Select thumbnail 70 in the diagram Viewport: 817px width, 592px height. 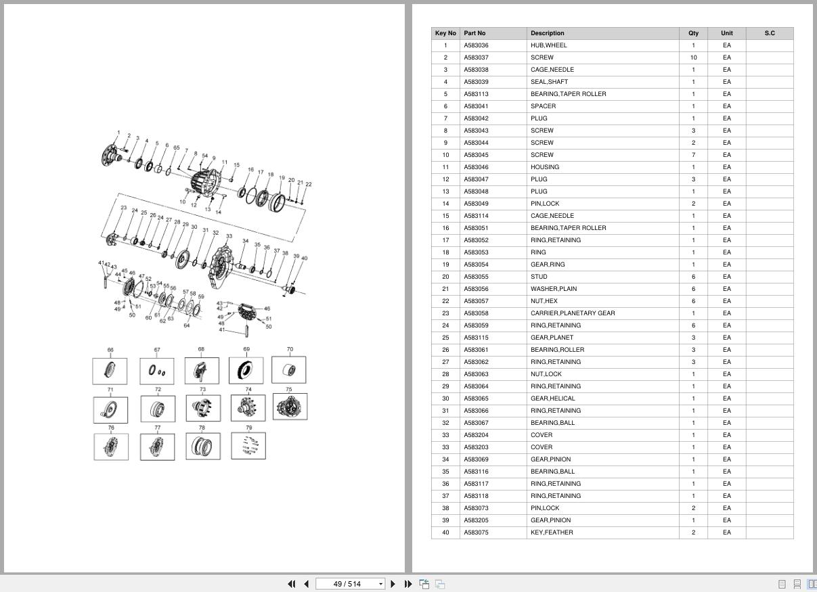click(289, 369)
